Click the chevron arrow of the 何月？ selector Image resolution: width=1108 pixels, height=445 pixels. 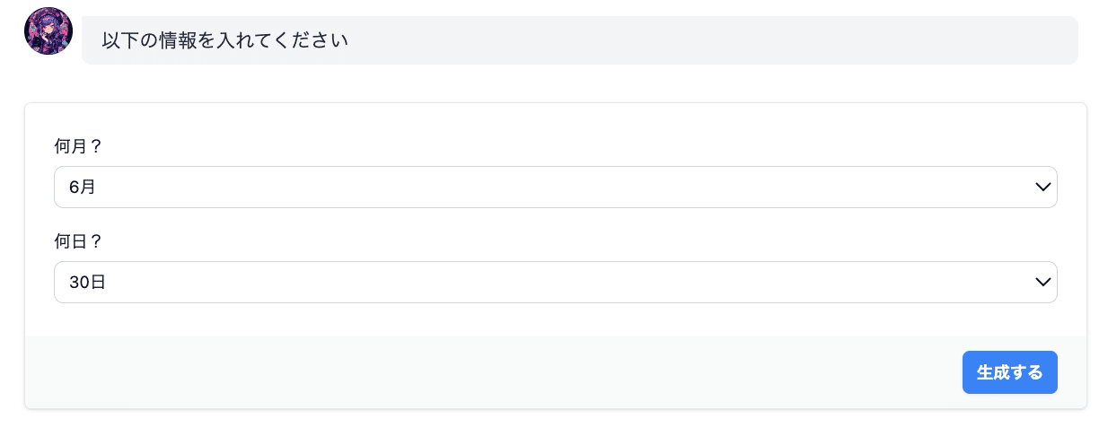(1042, 187)
